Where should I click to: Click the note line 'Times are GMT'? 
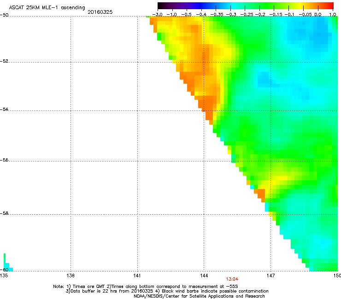point(89,287)
